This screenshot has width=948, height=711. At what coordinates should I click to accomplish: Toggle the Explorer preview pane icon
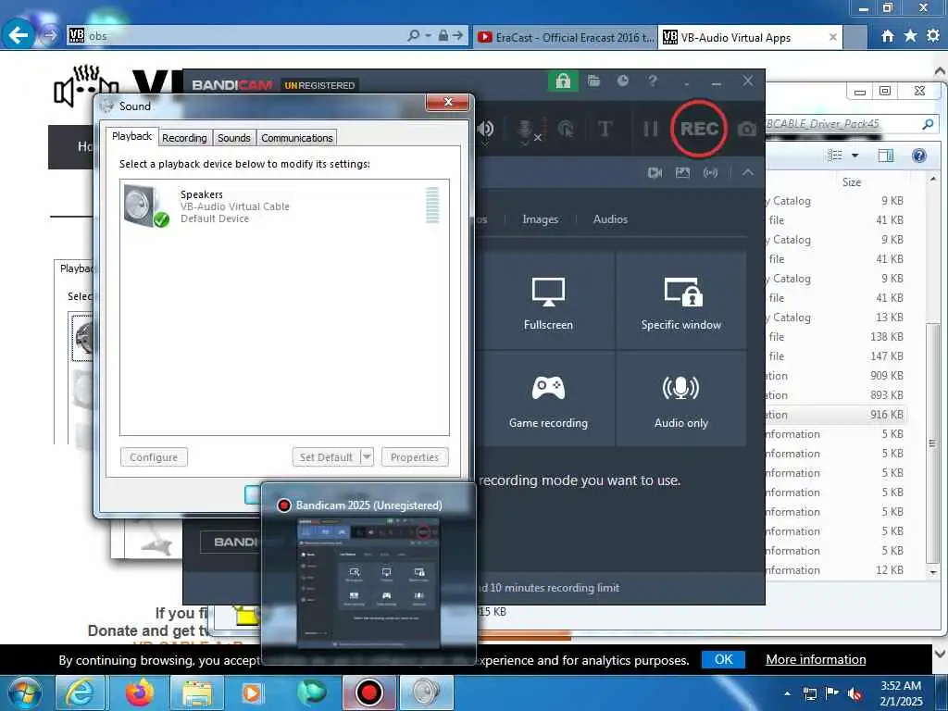[x=886, y=156]
